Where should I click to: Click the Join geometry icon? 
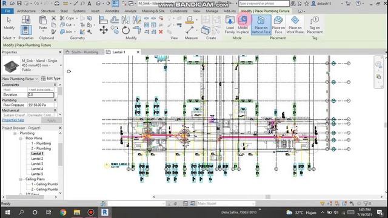tap(62, 31)
